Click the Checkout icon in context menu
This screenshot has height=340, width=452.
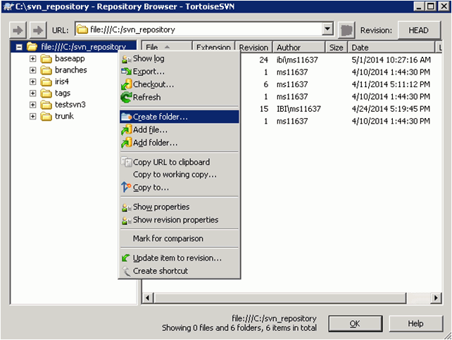pyautogui.click(x=126, y=84)
